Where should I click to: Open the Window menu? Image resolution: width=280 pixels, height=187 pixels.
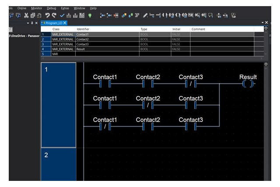point(79,8)
